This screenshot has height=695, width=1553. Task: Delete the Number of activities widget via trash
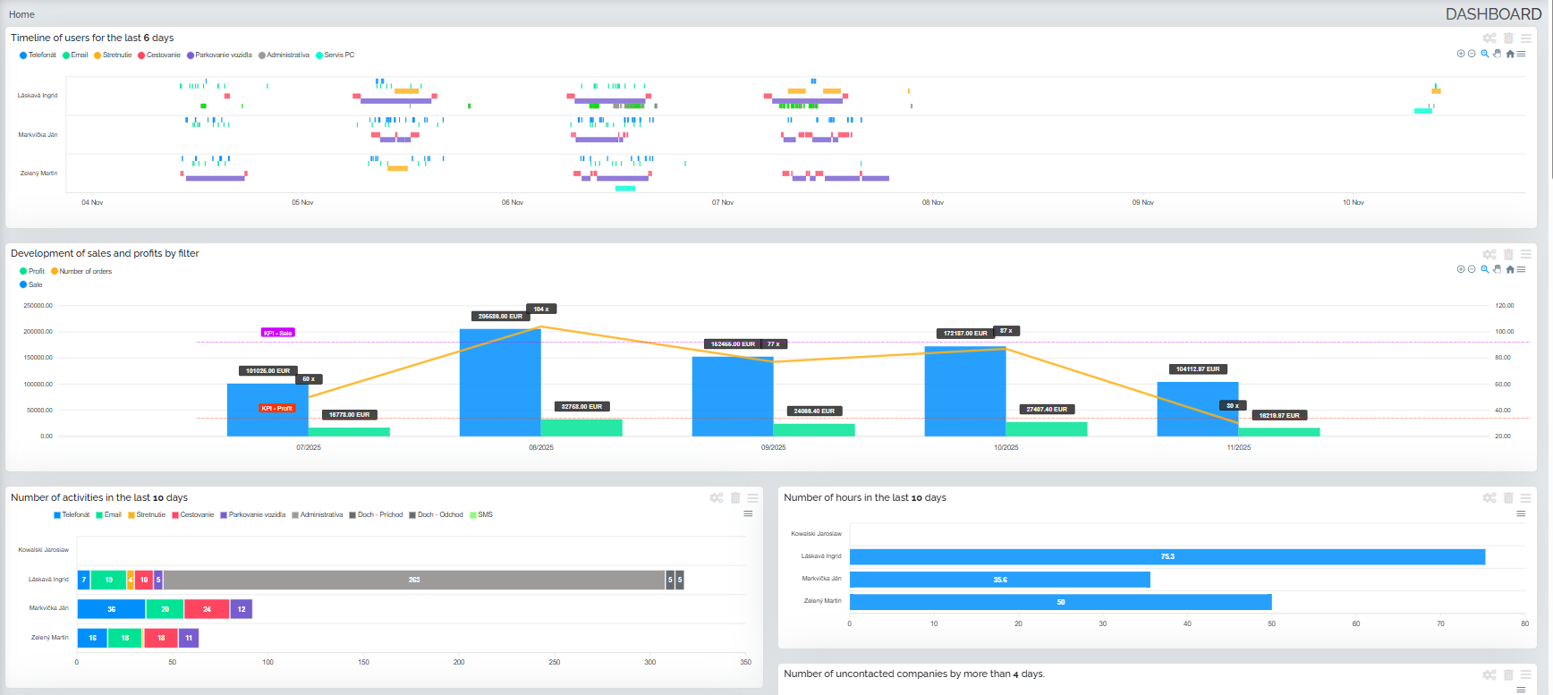click(735, 498)
